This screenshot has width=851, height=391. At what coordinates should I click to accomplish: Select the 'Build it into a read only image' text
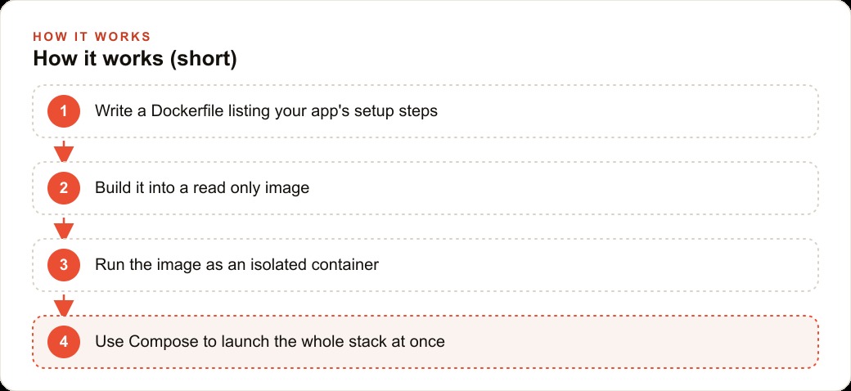pos(202,188)
